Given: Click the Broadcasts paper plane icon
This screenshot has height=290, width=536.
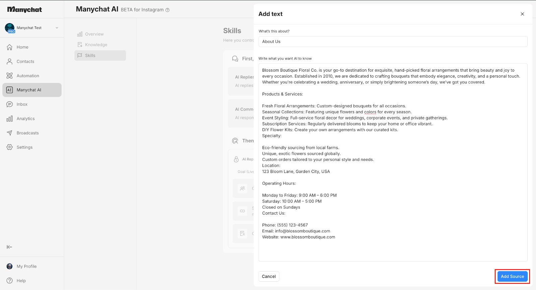Looking at the screenshot, I should click(x=10, y=133).
